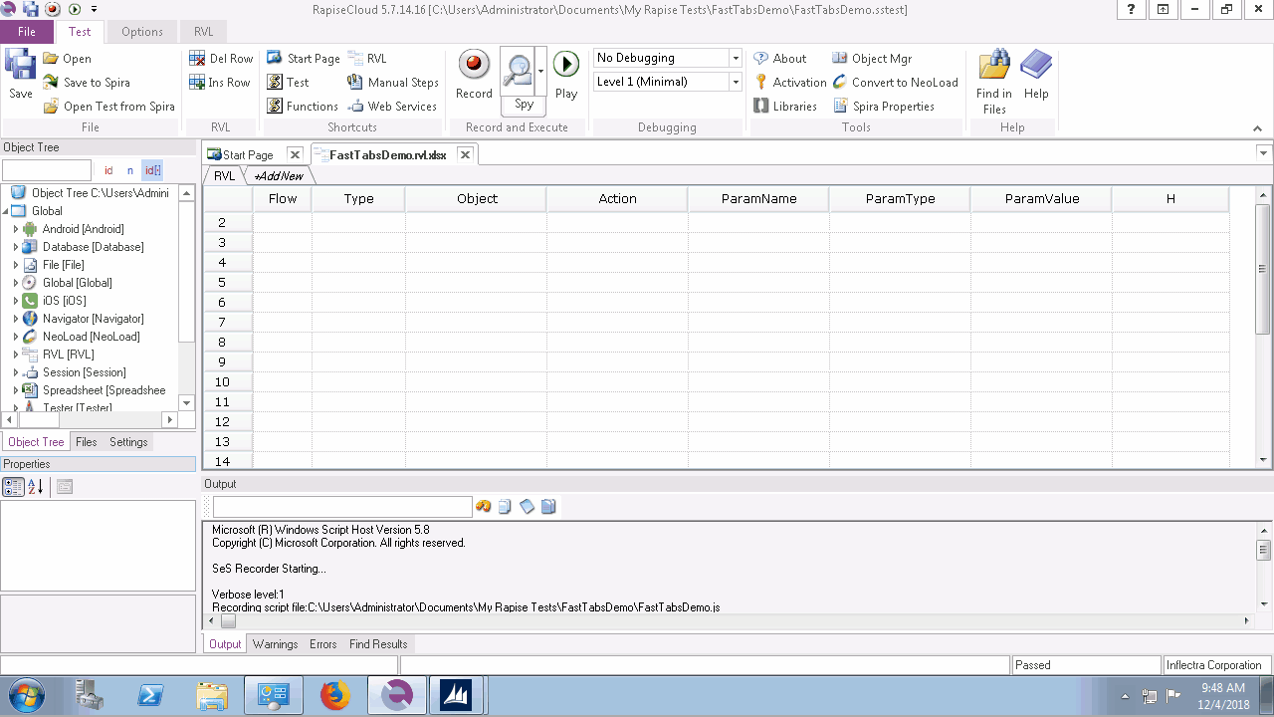Open the Level 1 (Minimal) verbosity dropdown
Screen dimensions: 1274x717
click(x=736, y=83)
